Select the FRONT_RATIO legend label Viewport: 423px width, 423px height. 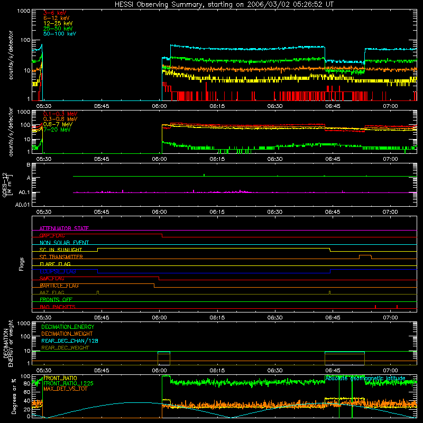click(60, 378)
